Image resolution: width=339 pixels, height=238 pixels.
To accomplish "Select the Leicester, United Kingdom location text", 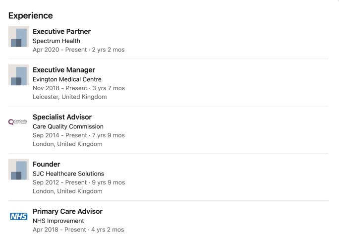I will (x=69, y=97).
